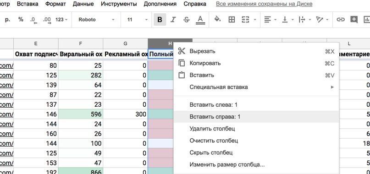Click text wrapping icon

click(x=302, y=20)
